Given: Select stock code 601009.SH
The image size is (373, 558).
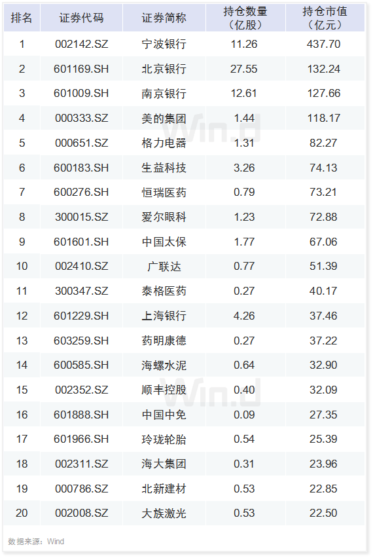Looking at the screenshot, I should click(x=81, y=93).
